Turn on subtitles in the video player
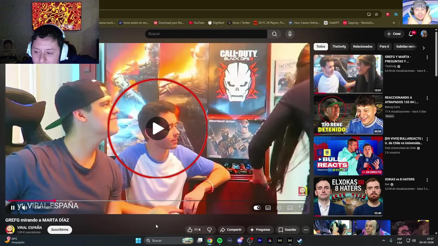The height and width of the screenshot is (246, 438). tap(268, 208)
